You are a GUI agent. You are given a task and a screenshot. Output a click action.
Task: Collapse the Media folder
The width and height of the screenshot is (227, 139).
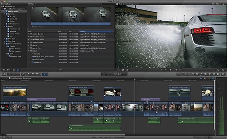tap(5, 26)
